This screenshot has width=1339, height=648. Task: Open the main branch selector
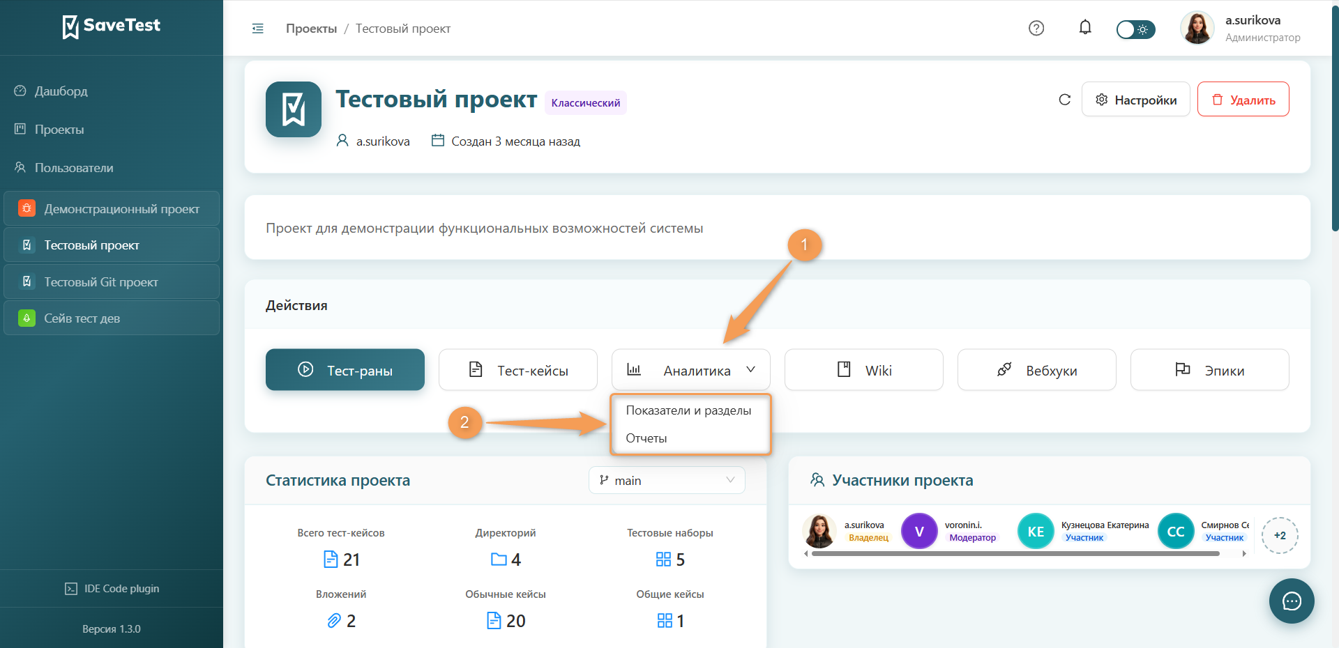pos(667,480)
